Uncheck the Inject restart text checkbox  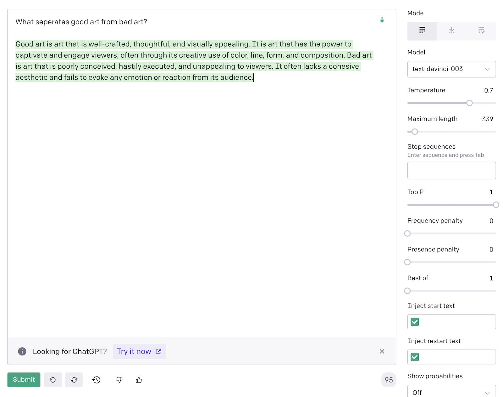415,357
